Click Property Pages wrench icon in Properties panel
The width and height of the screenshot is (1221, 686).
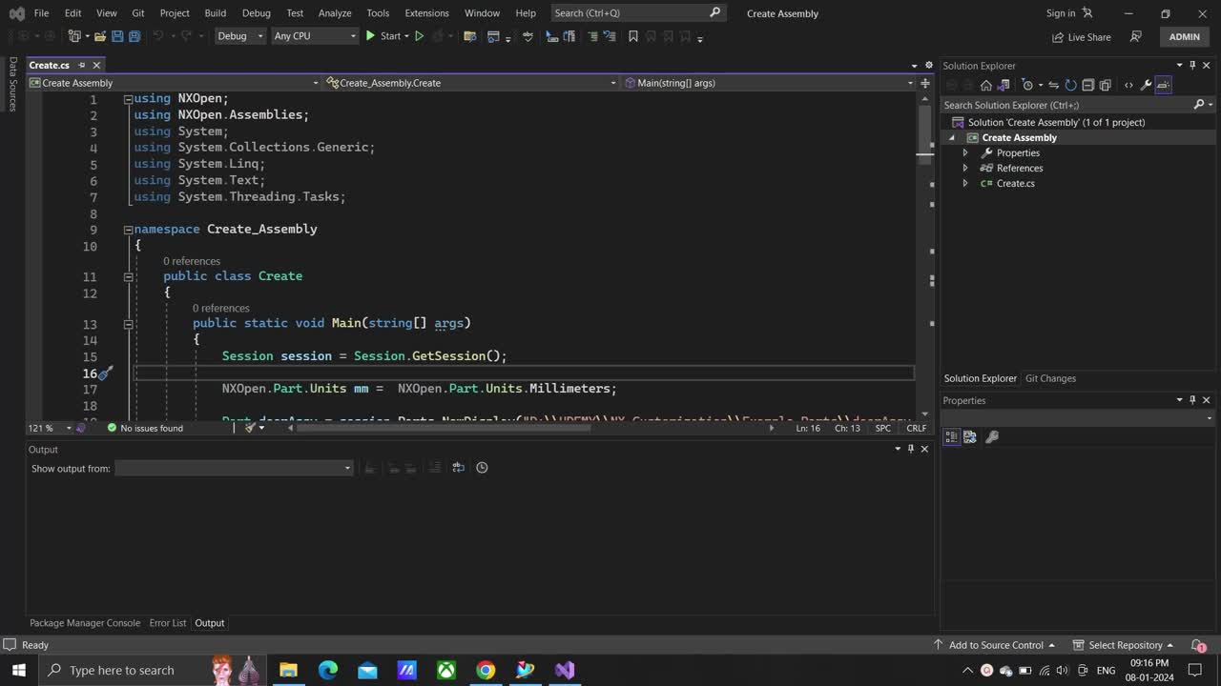pyautogui.click(x=992, y=437)
